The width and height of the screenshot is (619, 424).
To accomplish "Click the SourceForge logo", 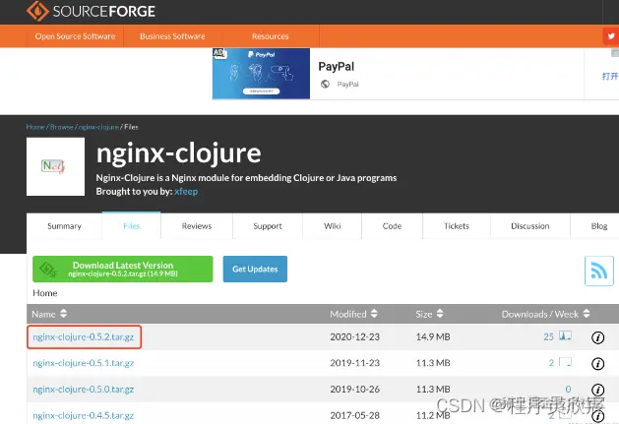I will 91,11.
